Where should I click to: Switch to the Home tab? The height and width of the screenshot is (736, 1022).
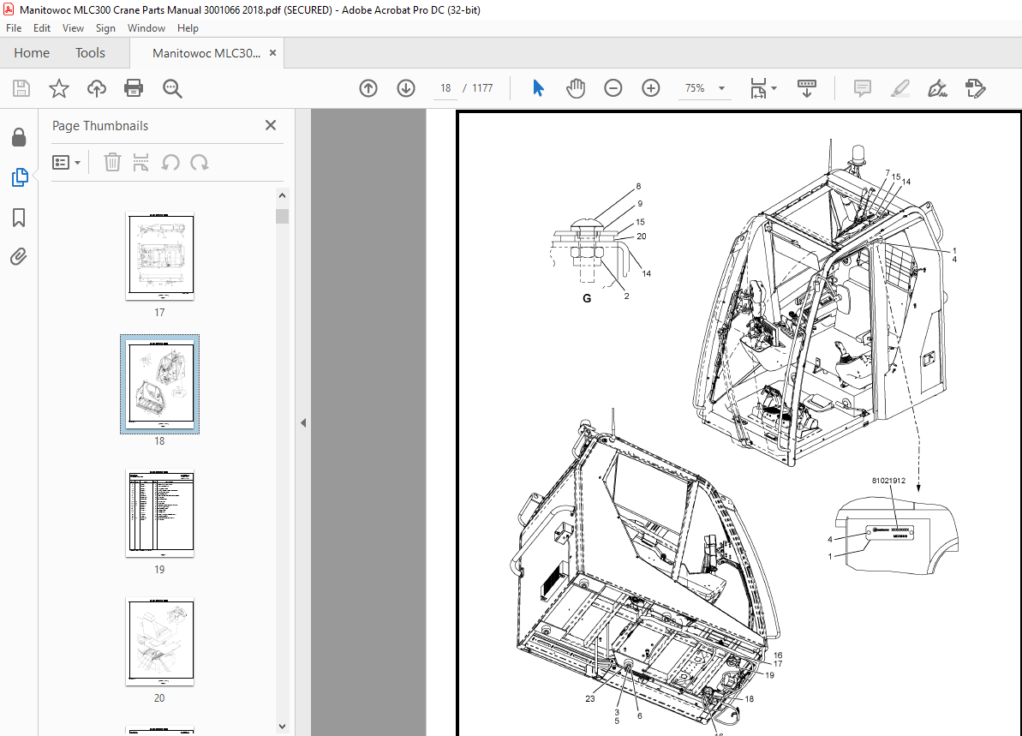click(32, 53)
